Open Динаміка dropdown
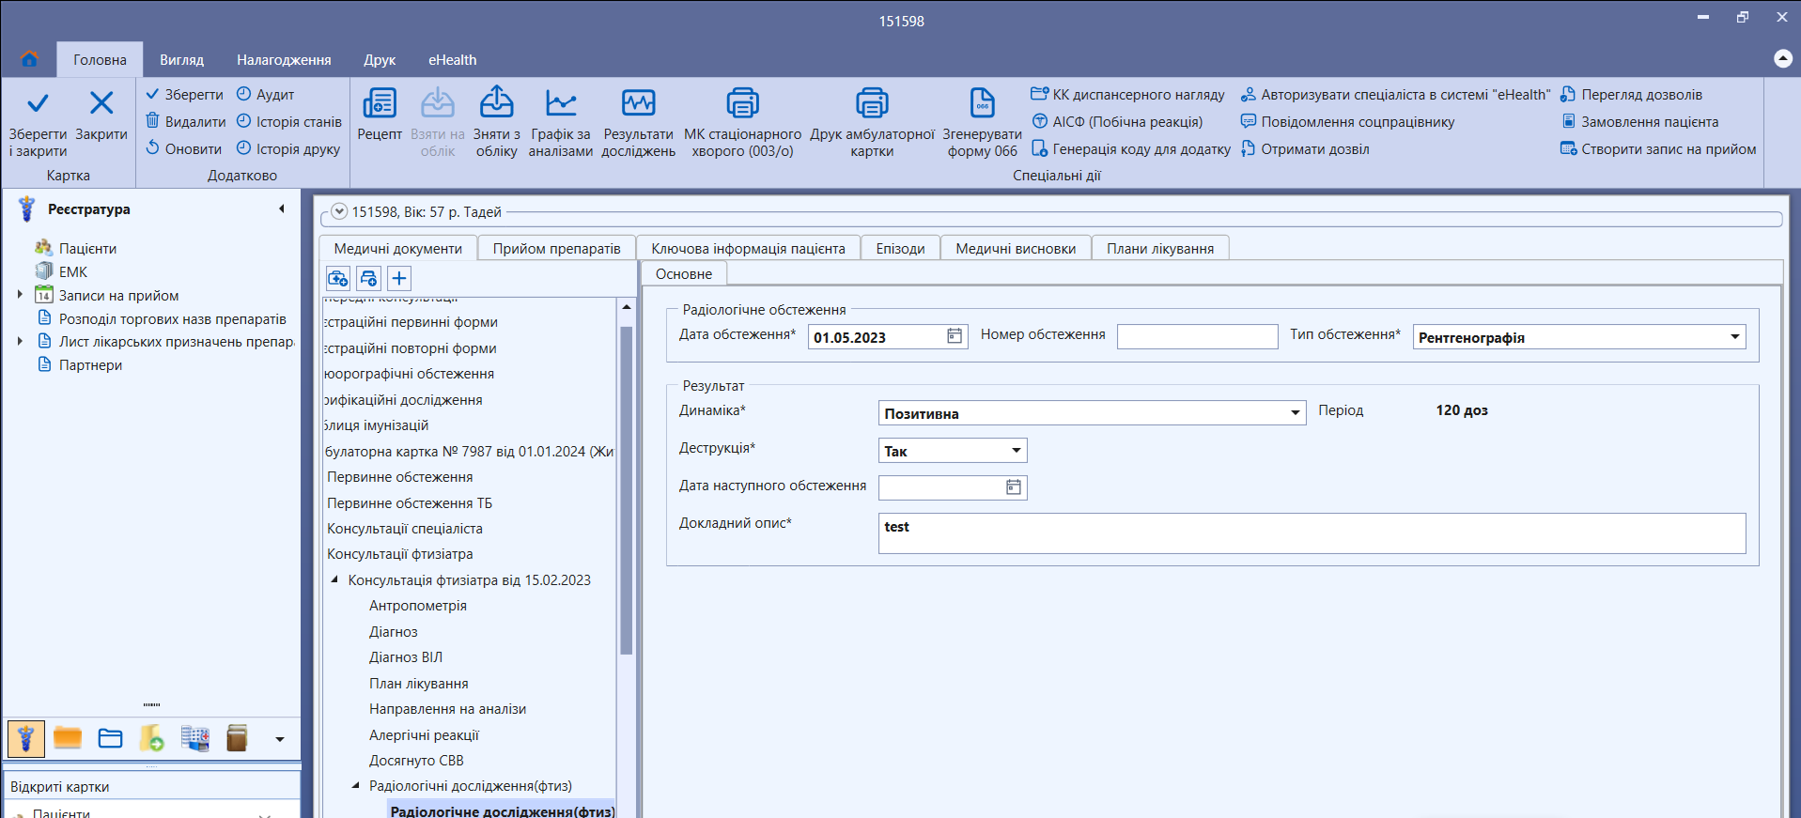Viewport: 1801px width, 818px height. click(x=1295, y=413)
